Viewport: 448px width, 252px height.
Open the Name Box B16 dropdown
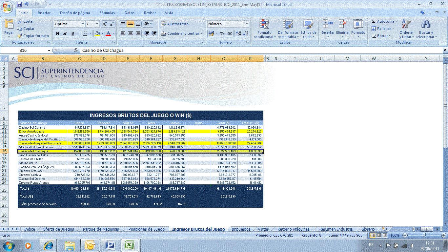coord(49,50)
